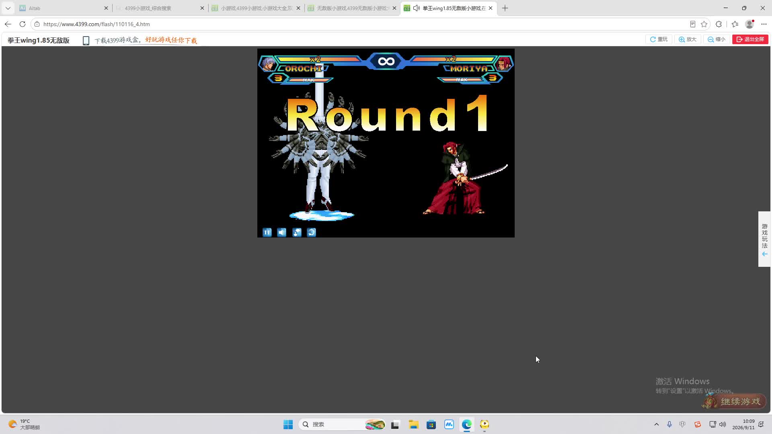Viewport: 772px width, 434px height.
Task: Click the taskbar search box
Action: (343, 424)
